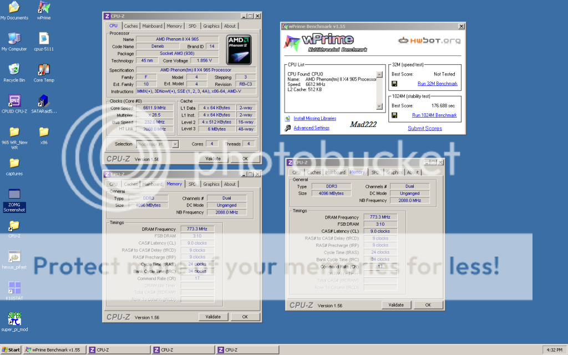Switch to Caches tab in topmost CPU-Z window
Image resolution: width=568 pixels, height=355 pixels.
(131, 26)
